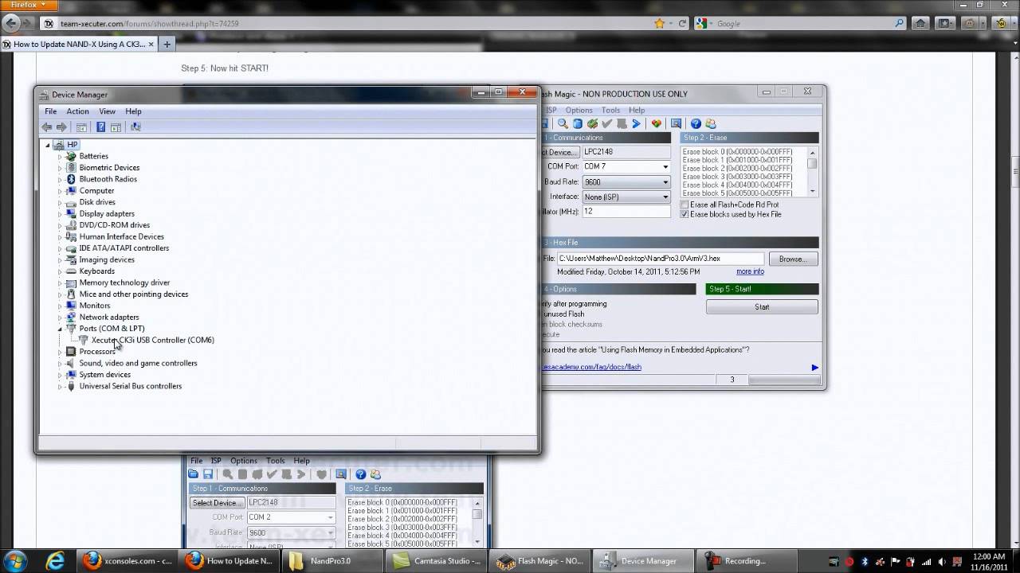The image size is (1020, 573).
Task: Open the Action menu in Device Manager
Action: pyautogui.click(x=77, y=111)
